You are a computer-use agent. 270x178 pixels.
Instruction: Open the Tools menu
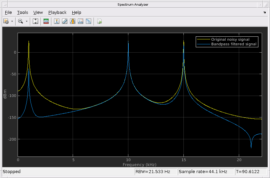pyautogui.click(x=23, y=13)
